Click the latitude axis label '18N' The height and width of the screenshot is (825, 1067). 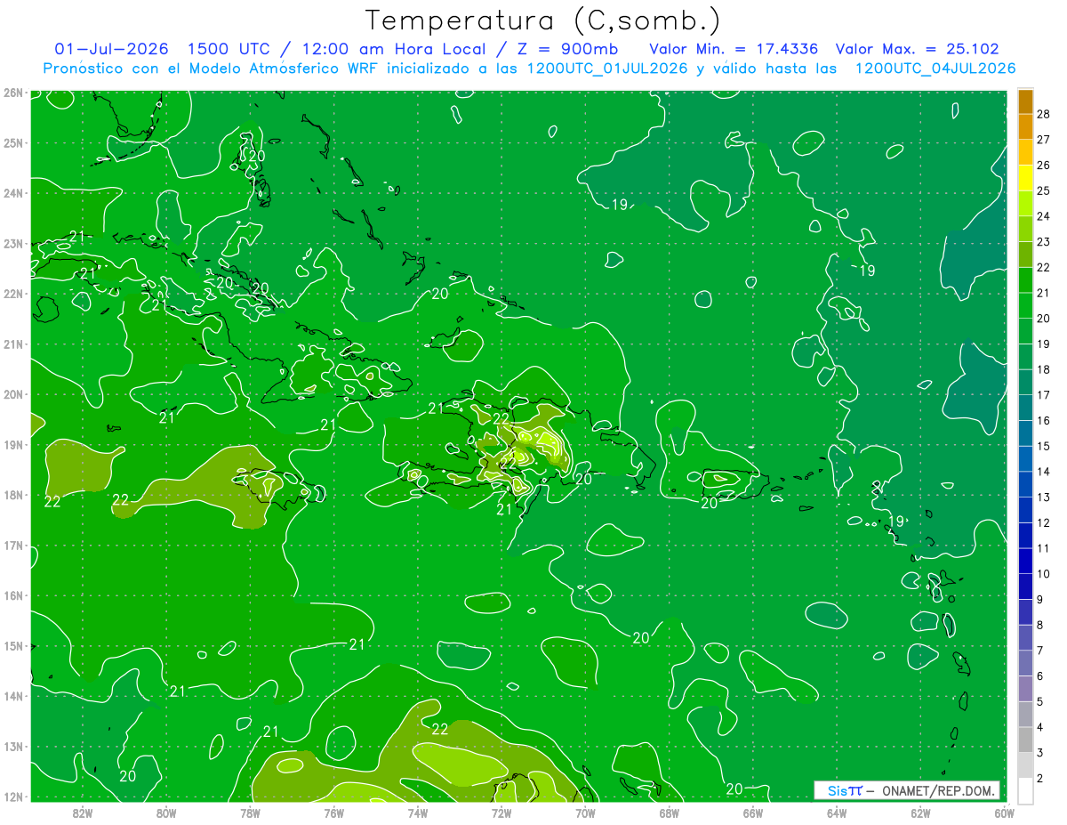(x=13, y=495)
